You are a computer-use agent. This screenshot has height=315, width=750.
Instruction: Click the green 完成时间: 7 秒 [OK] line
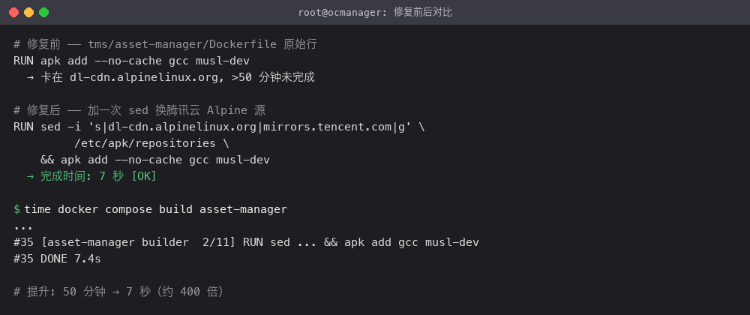point(91,176)
